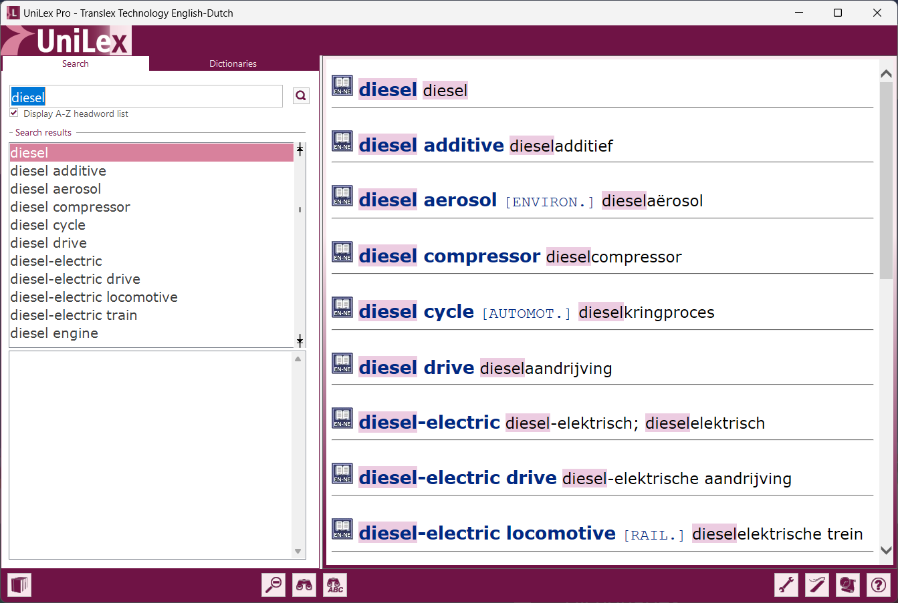The height and width of the screenshot is (603, 898).
Task: Open settings with the wrench icon
Action: [786, 585]
